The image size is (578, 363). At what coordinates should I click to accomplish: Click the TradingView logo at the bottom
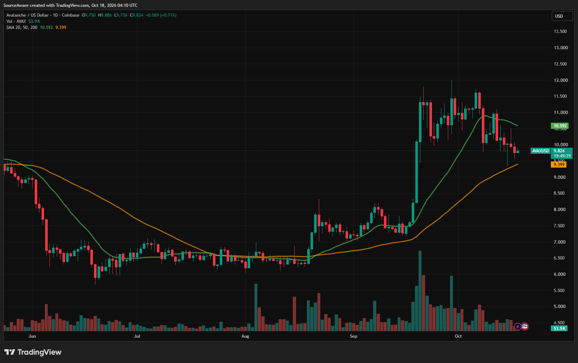tap(33, 352)
